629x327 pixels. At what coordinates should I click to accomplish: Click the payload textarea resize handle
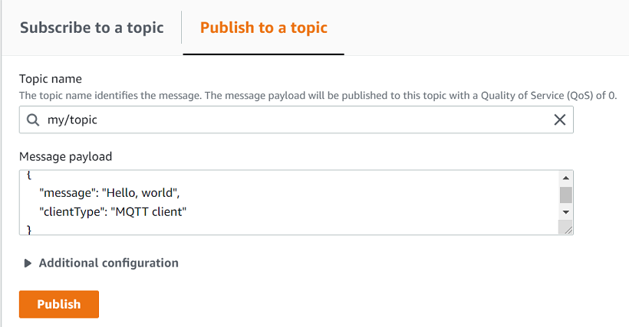[x=566, y=227]
